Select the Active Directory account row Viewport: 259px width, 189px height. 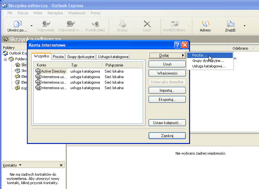point(88,71)
